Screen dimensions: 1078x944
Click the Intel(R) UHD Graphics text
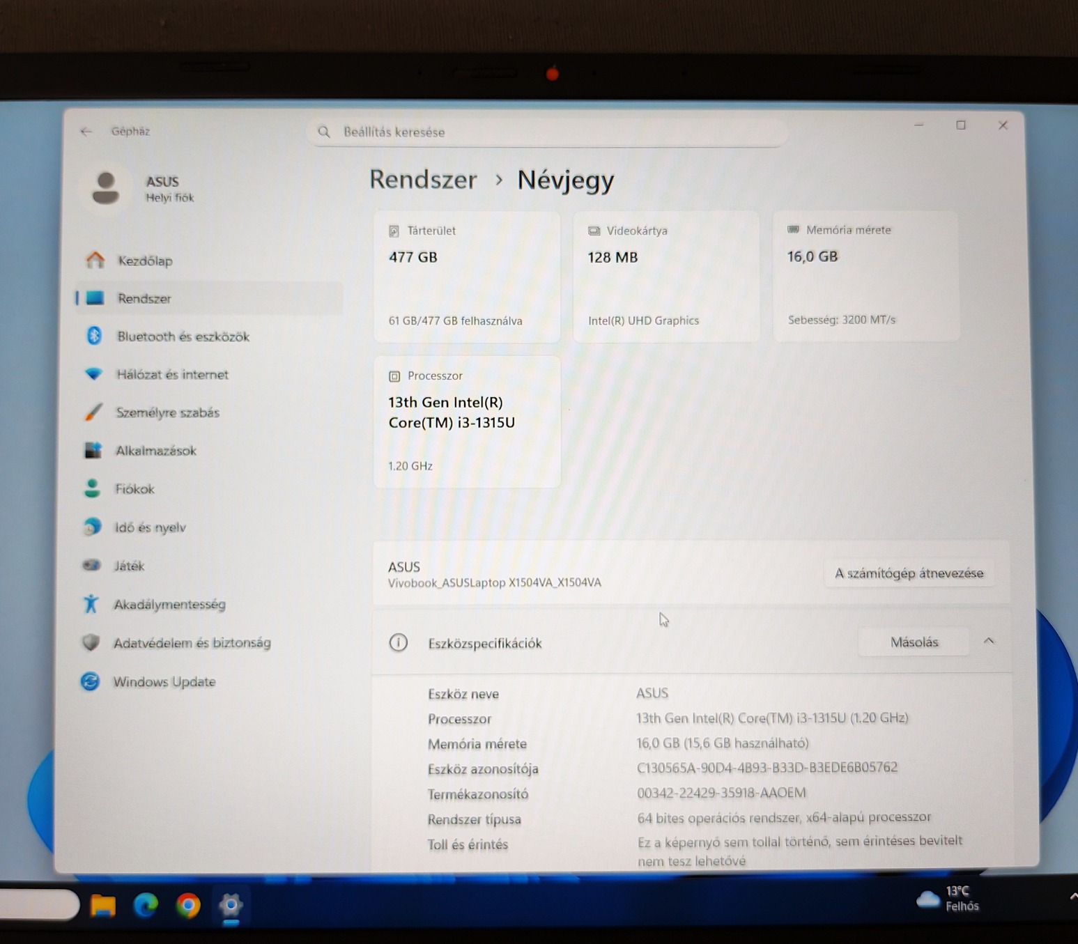(643, 320)
